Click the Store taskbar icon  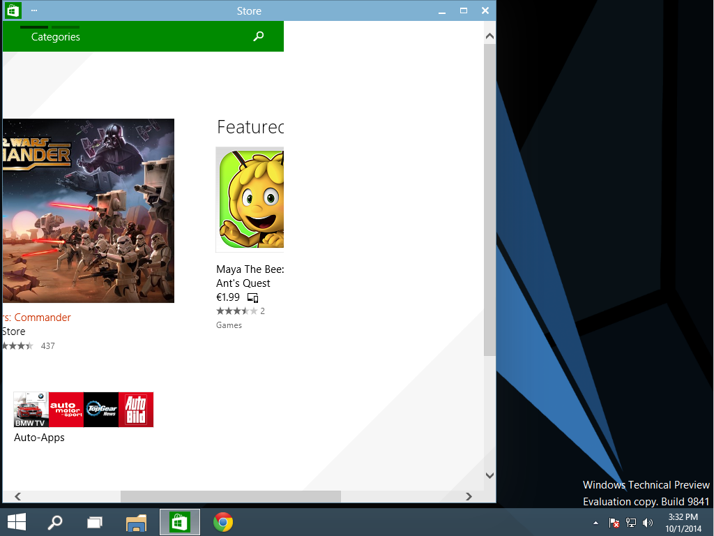[179, 522]
